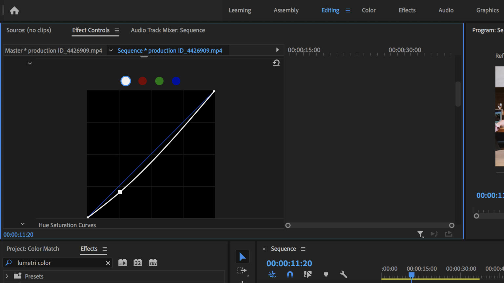The image size is (504, 283).
Task: Click the YUV effects filter badge
Action: click(153, 262)
